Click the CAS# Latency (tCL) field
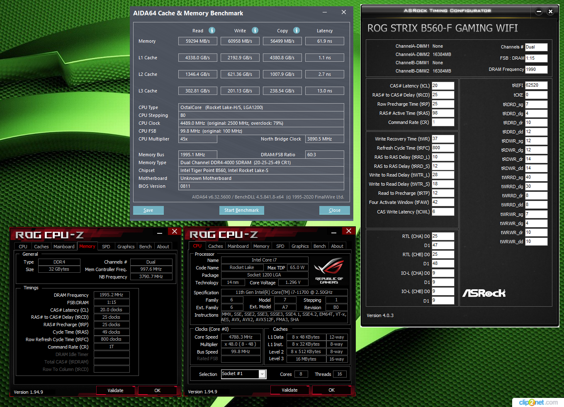 pos(443,86)
